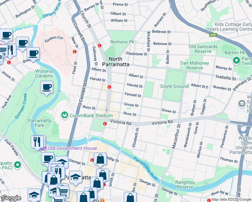Click the CommBank Stadium green marker icon
Image resolution: width=252 pixels, height=202 pixels.
[x=64, y=115]
